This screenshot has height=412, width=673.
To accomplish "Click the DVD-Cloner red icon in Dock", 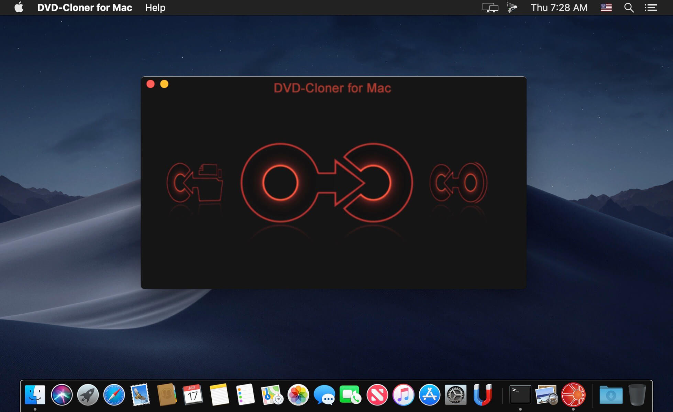I will [x=573, y=394].
